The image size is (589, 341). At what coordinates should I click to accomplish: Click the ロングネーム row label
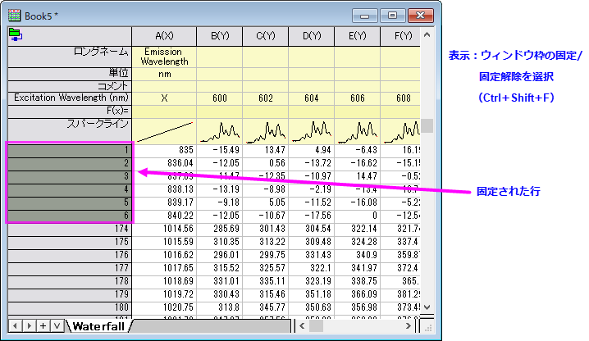pos(70,57)
